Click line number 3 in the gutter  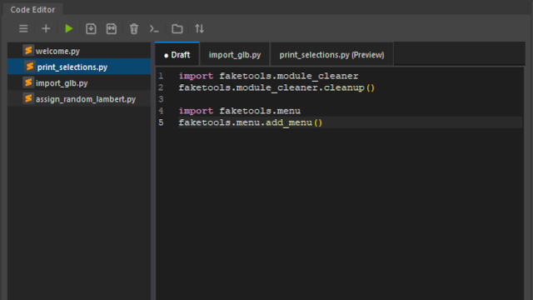tap(161, 99)
